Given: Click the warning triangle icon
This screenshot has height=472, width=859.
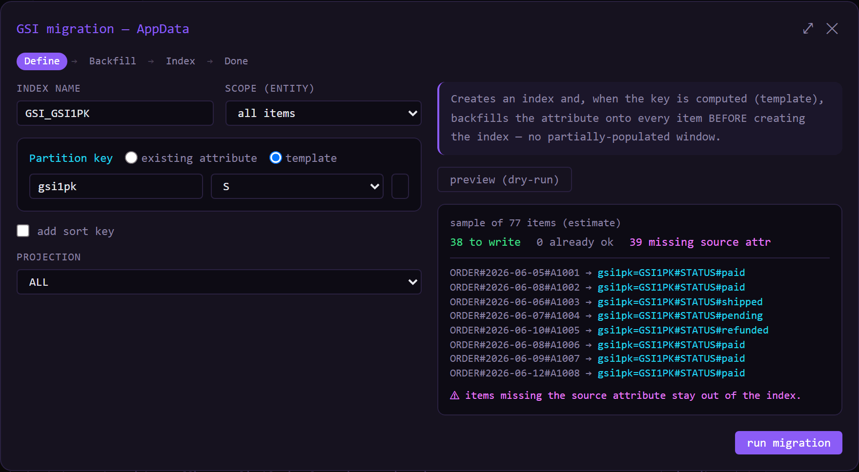Looking at the screenshot, I should [x=454, y=395].
